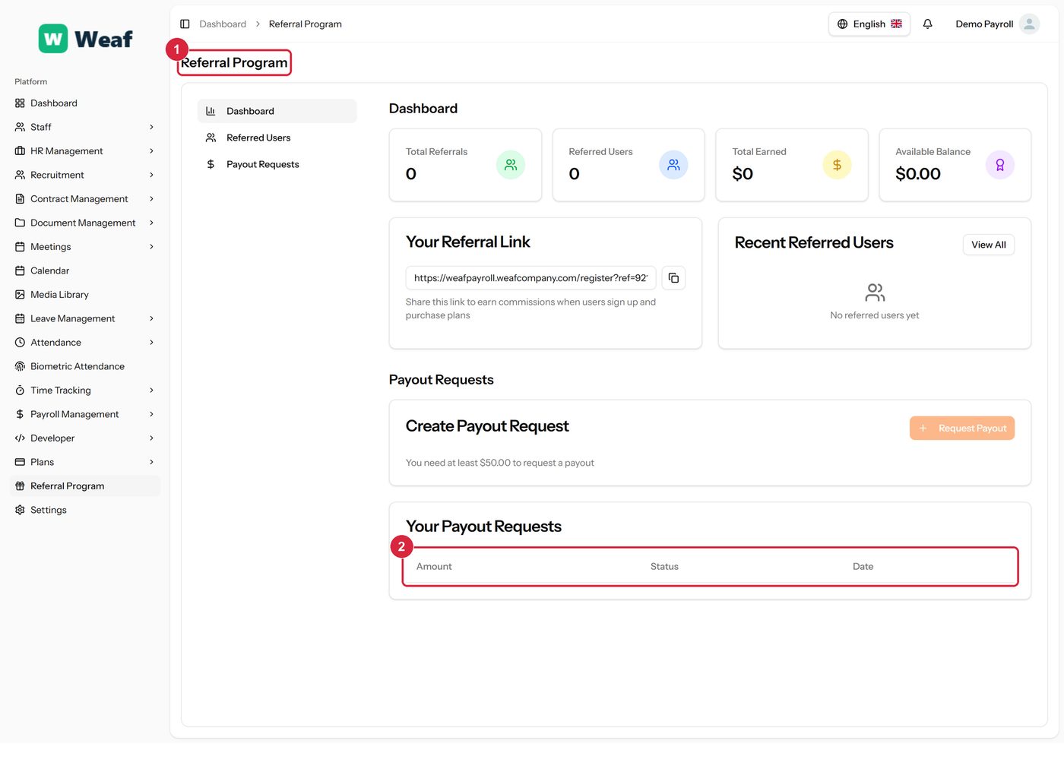Open the Referred Users section

(277, 138)
